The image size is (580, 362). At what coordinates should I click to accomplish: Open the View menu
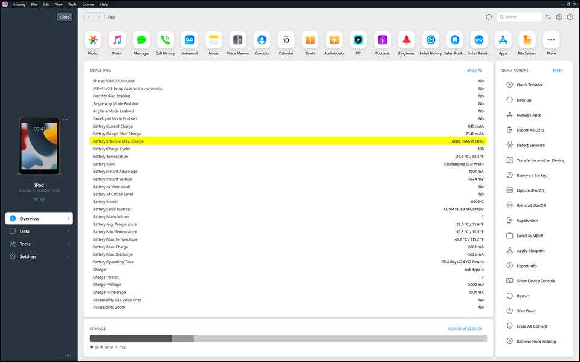[59, 4]
